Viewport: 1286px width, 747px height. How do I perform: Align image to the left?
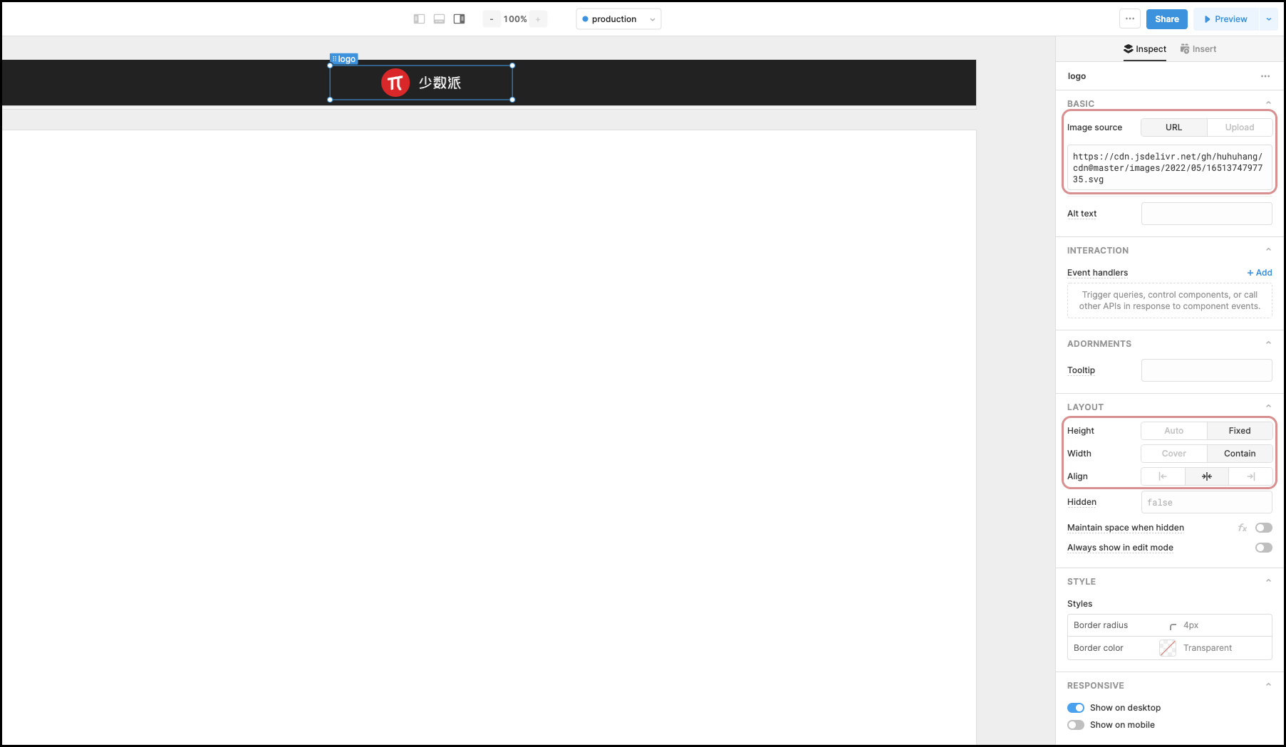[1163, 476]
